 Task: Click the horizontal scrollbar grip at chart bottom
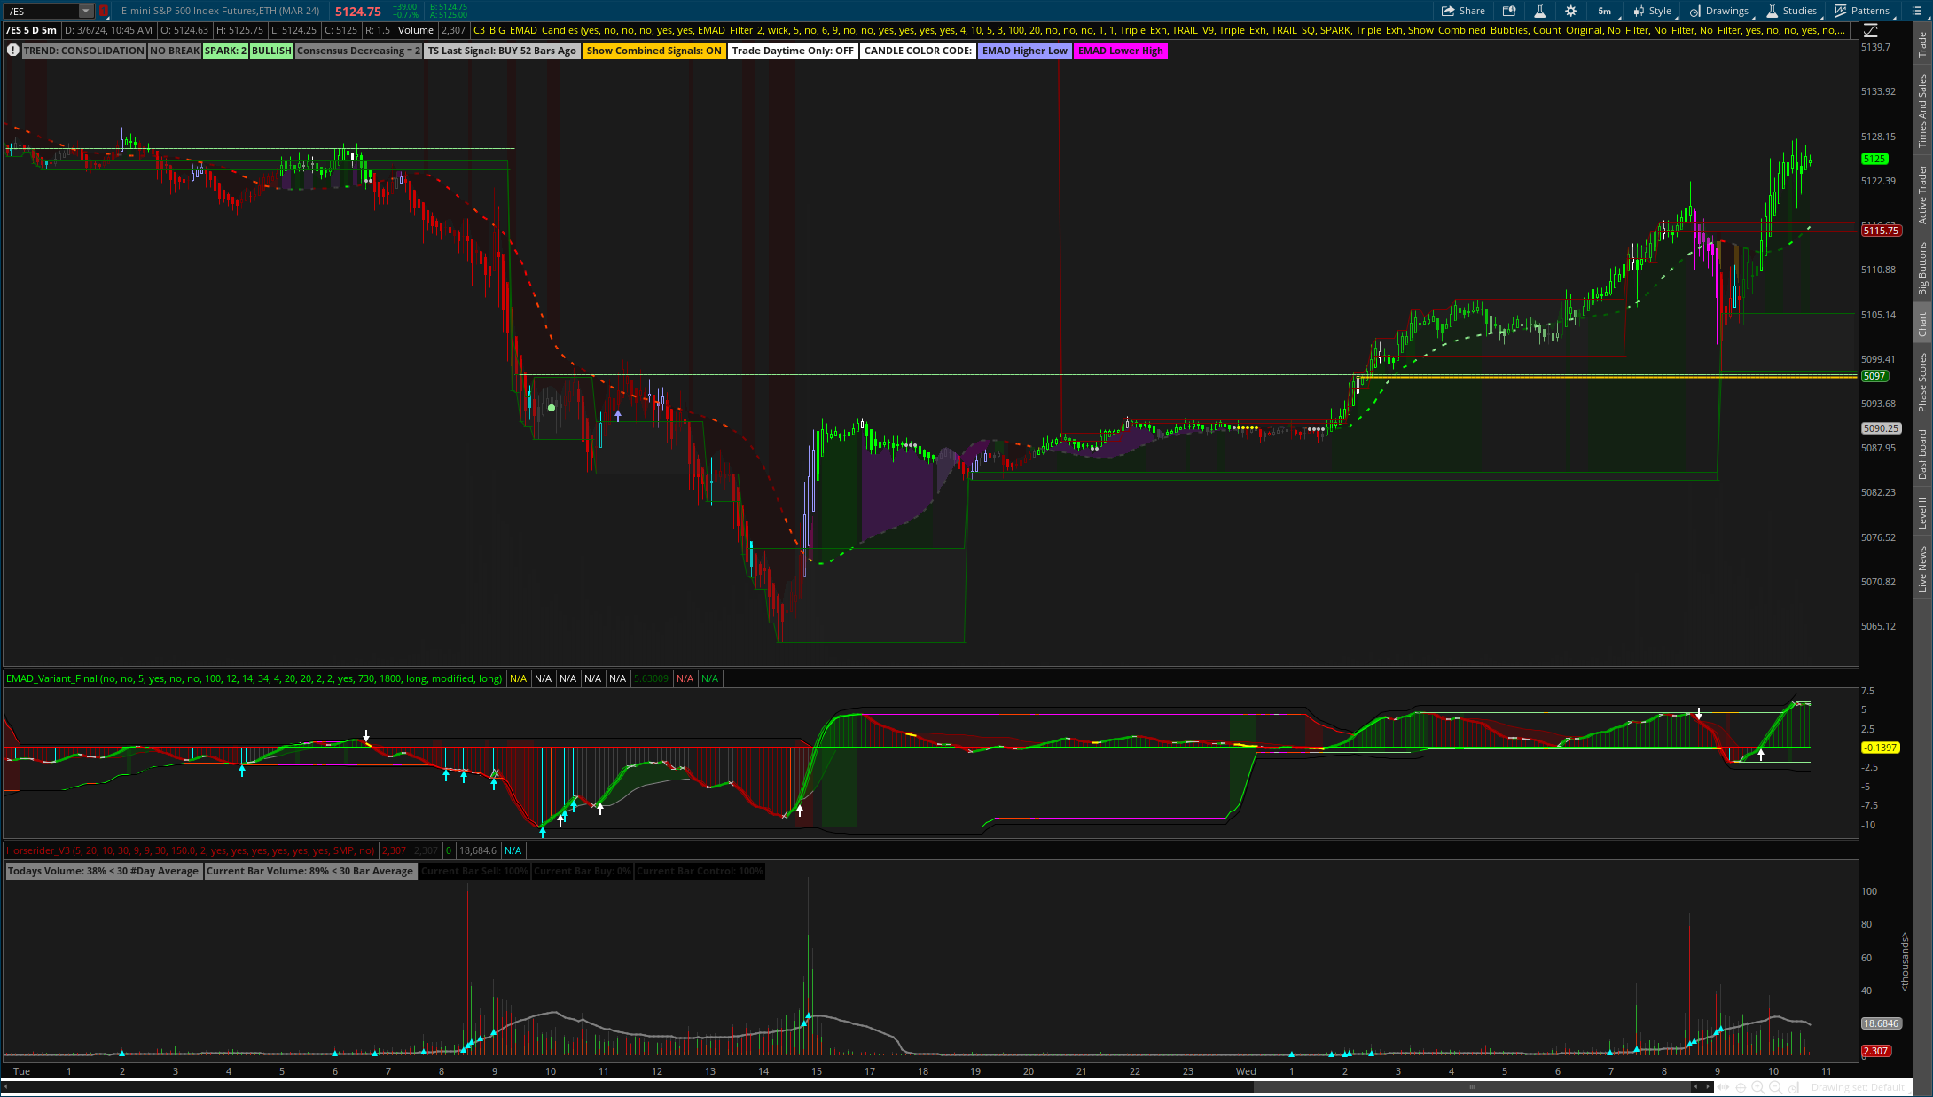[x=1472, y=1087]
